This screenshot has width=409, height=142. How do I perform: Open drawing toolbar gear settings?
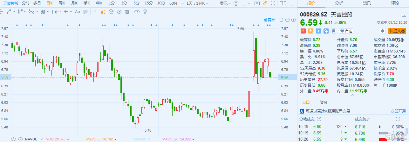[x=145, y=12]
